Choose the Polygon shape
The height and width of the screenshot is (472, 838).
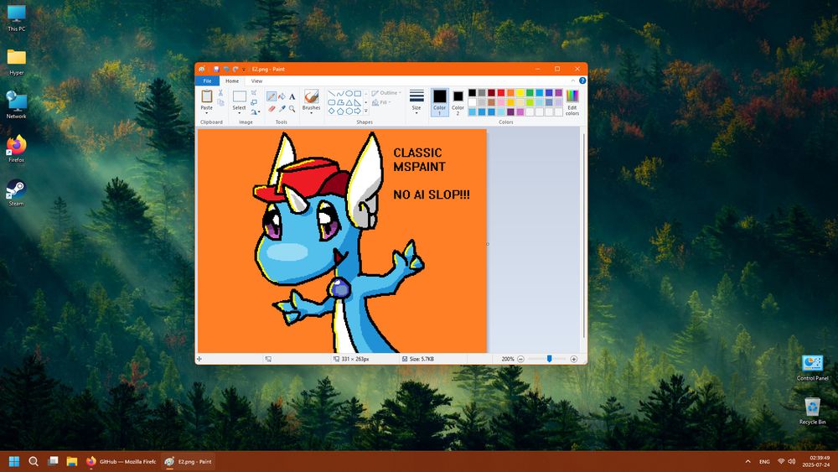[340, 102]
